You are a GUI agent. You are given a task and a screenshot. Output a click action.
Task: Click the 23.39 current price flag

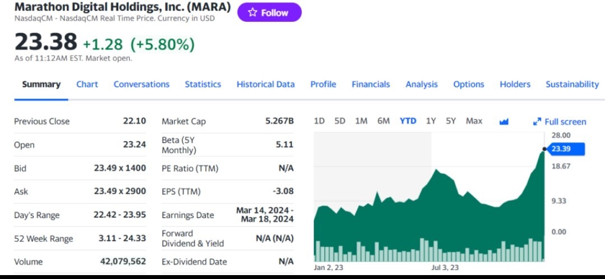[566, 149]
